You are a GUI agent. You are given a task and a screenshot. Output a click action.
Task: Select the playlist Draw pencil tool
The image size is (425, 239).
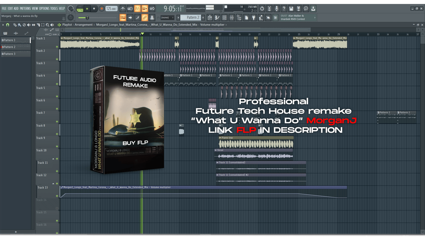[x=15, y=25]
